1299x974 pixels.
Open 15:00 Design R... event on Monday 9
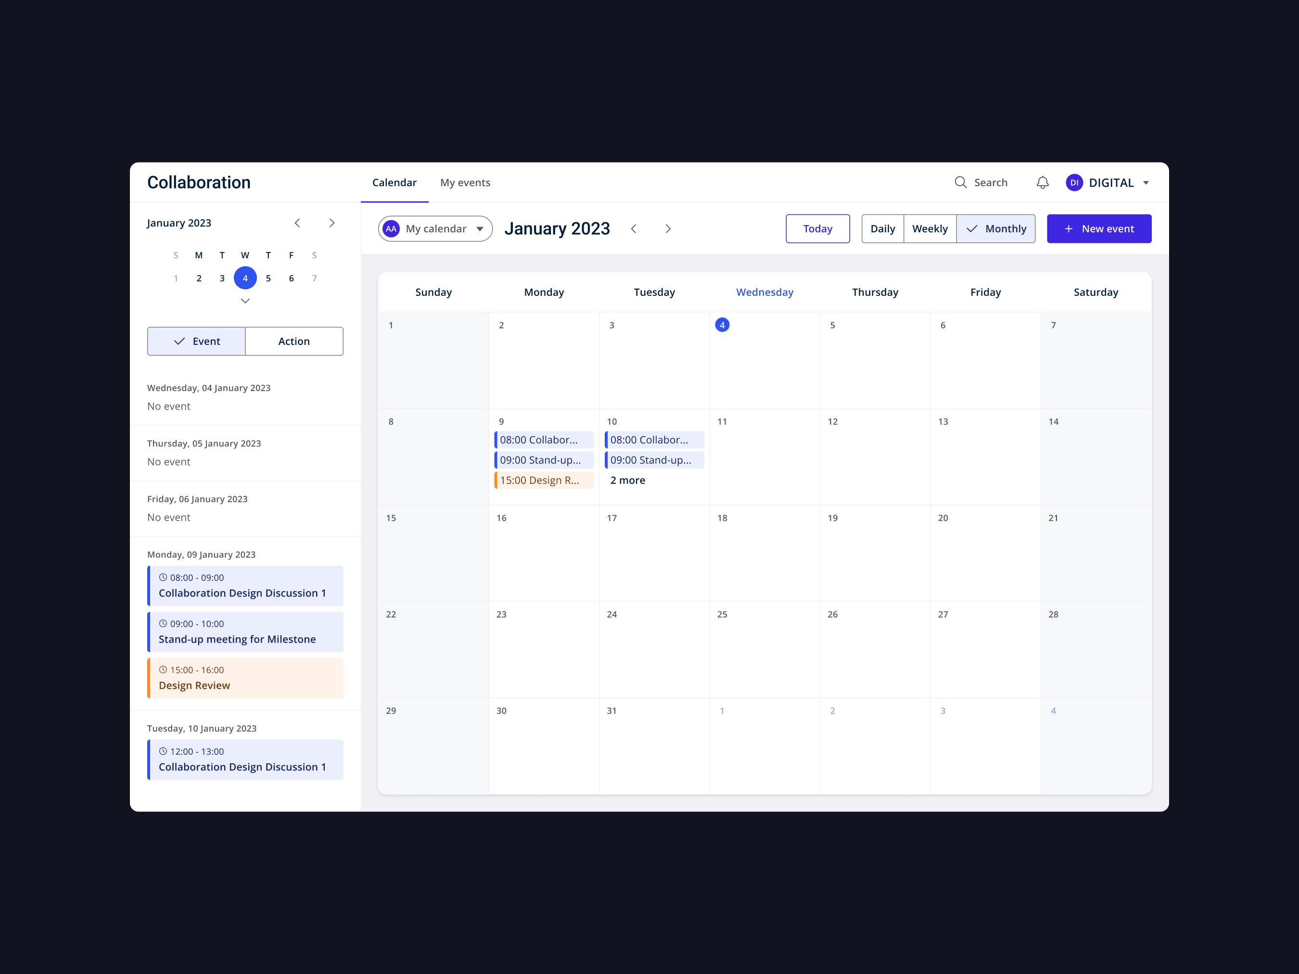[x=544, y=480]
